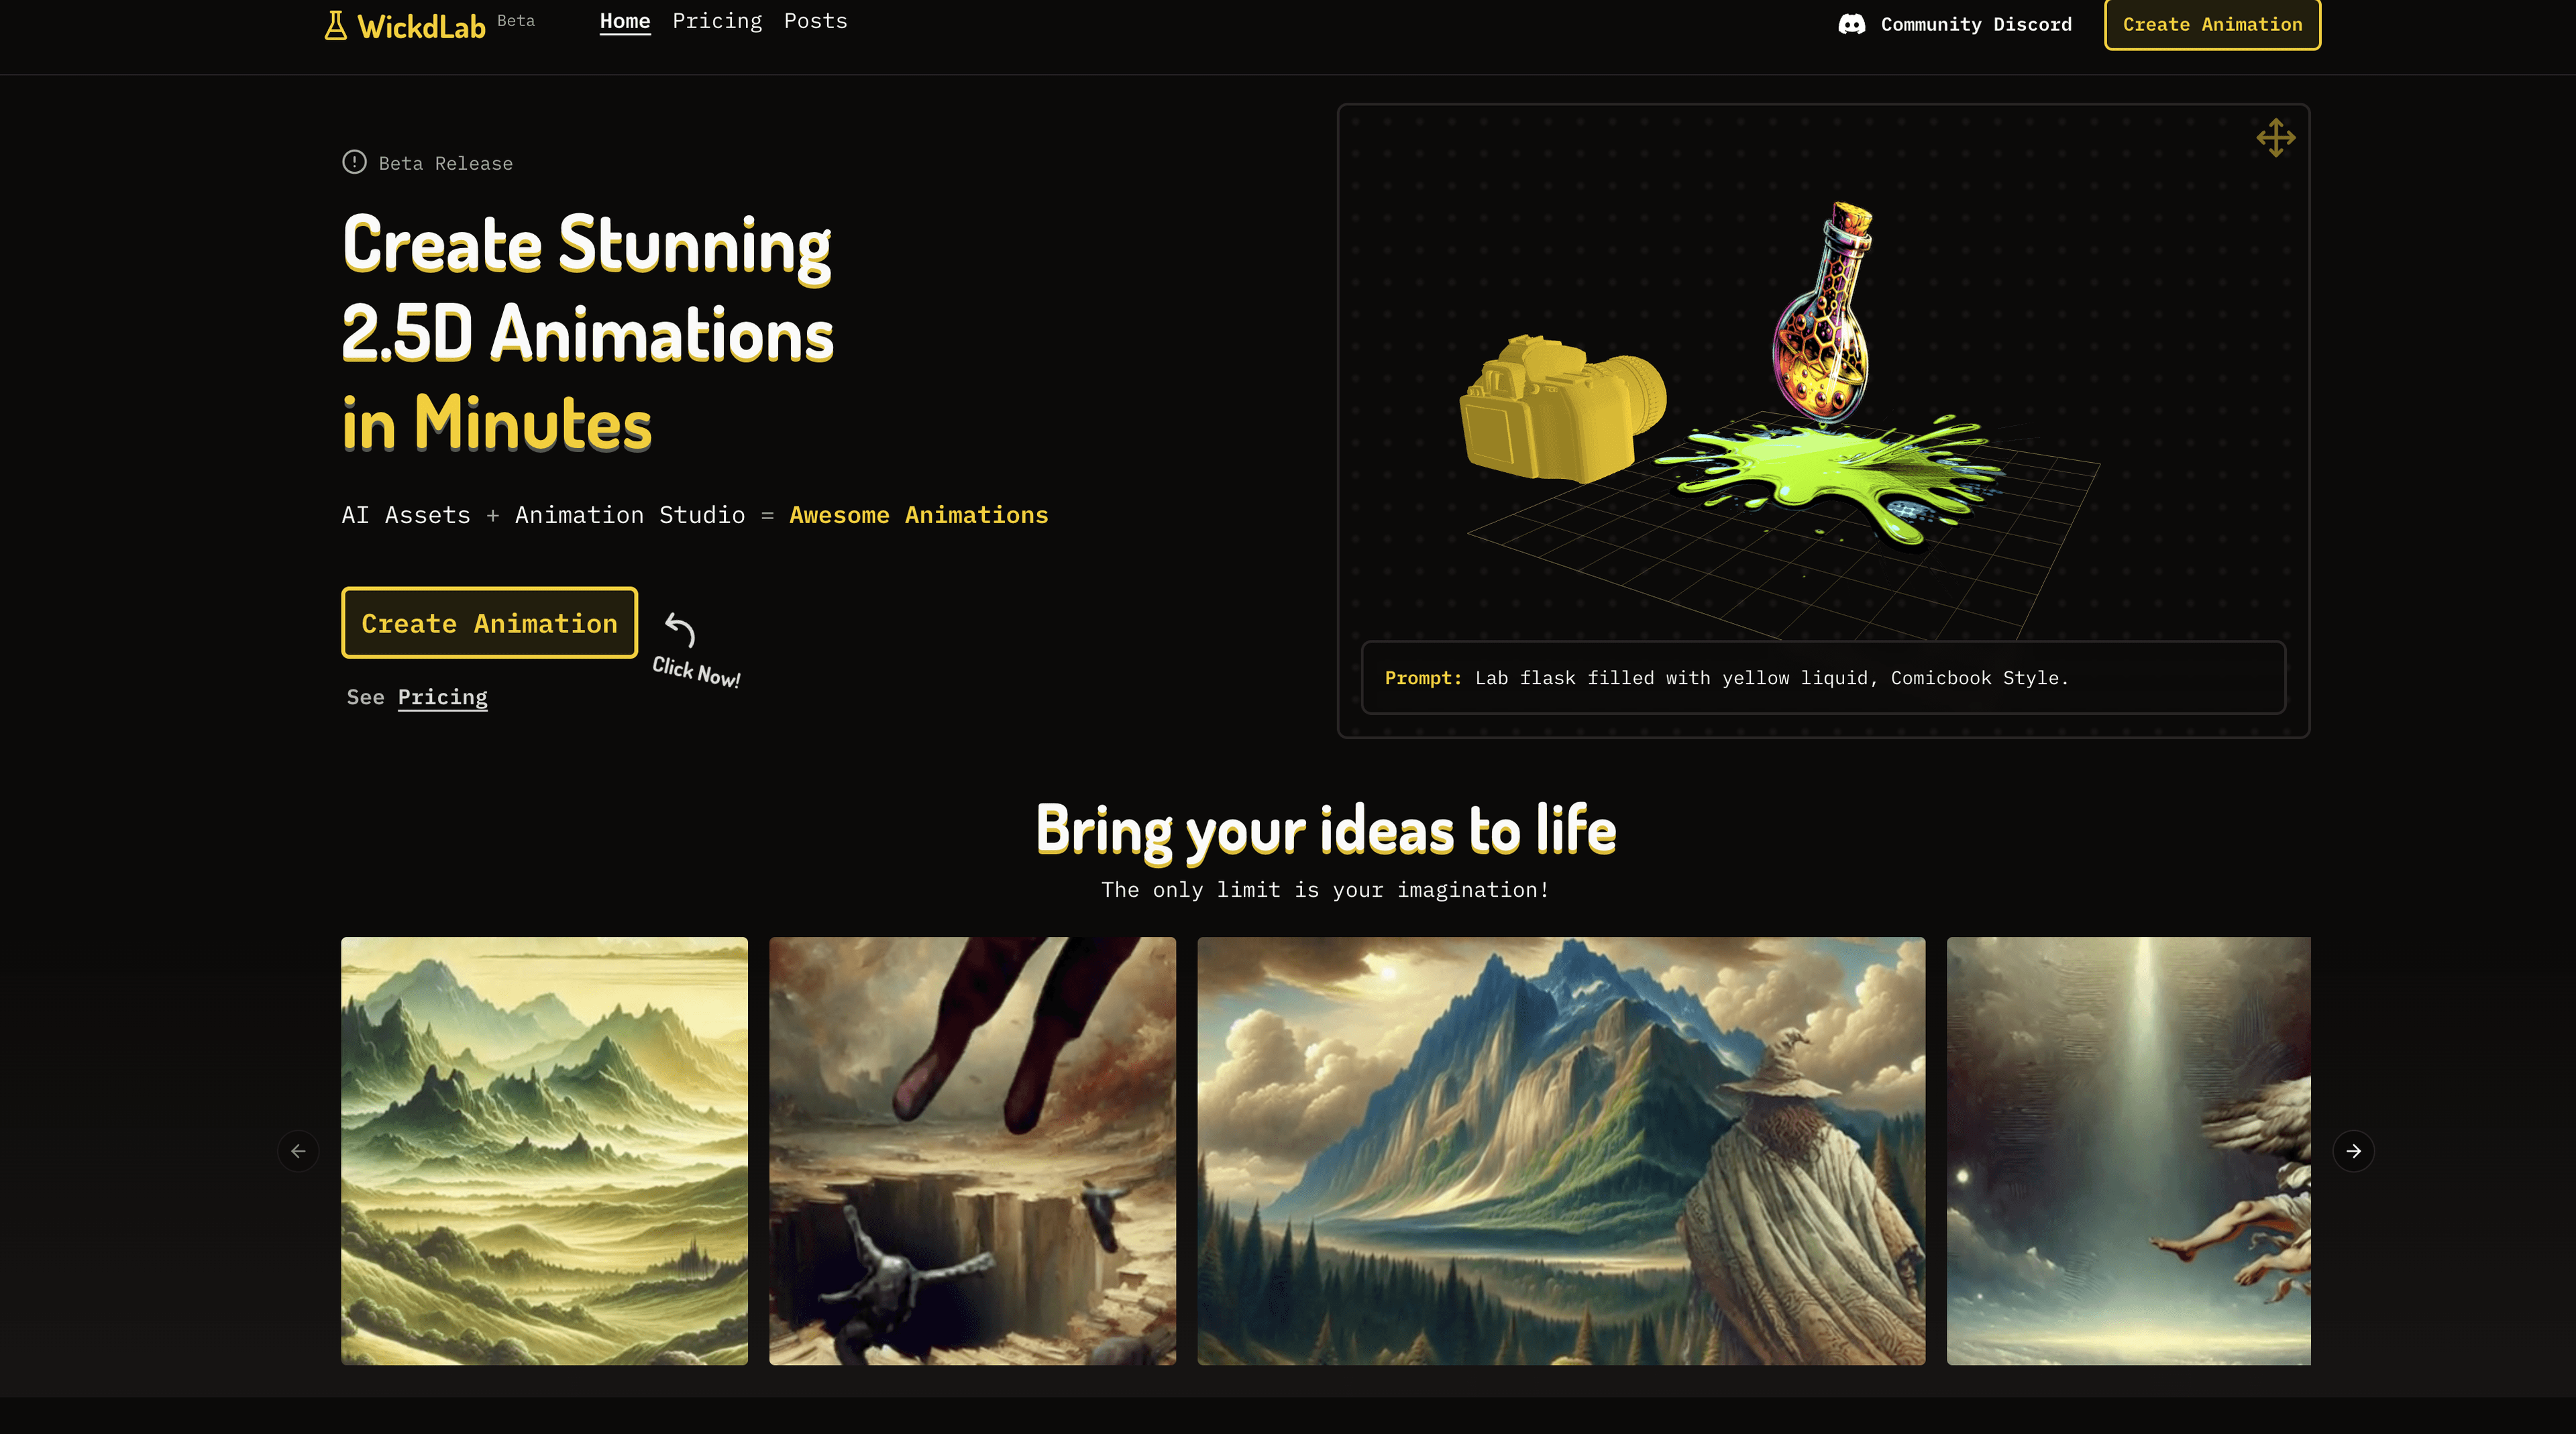2576x1434 pixels.
Task: Open the Pricing link under the hero button
Action: (442, 697)
